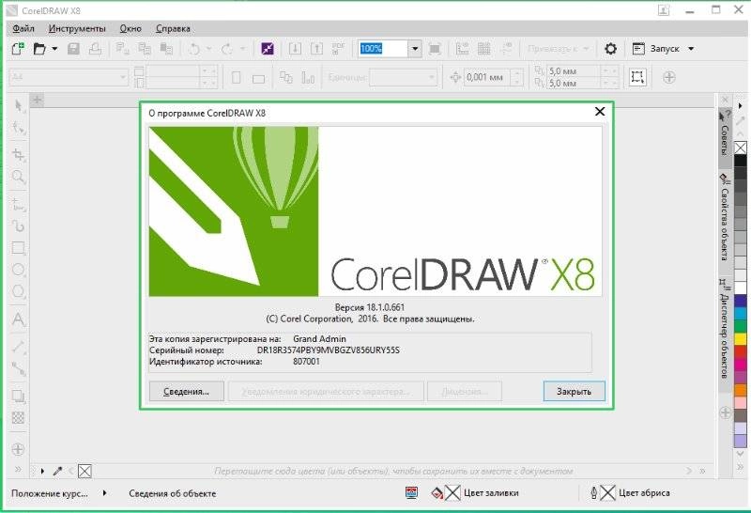This screenshot has height=513, width=751.
Task: Select the Ellipse tool
Action: point(18,270)
